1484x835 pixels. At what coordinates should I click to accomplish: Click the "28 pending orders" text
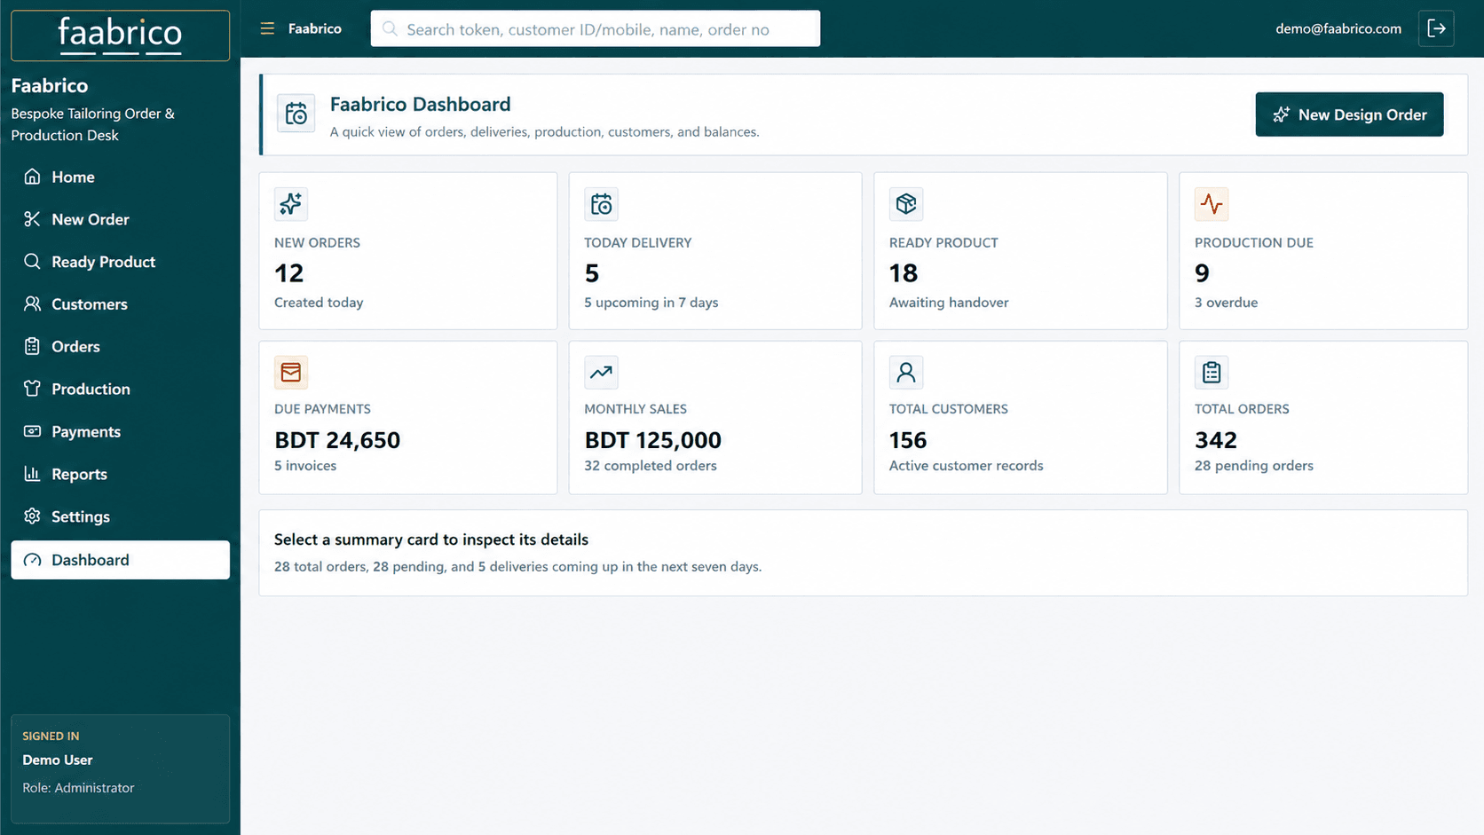pyautogui.click(x=1254, y=466)
